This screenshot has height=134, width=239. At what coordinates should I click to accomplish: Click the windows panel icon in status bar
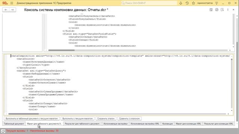coord(3,131)
